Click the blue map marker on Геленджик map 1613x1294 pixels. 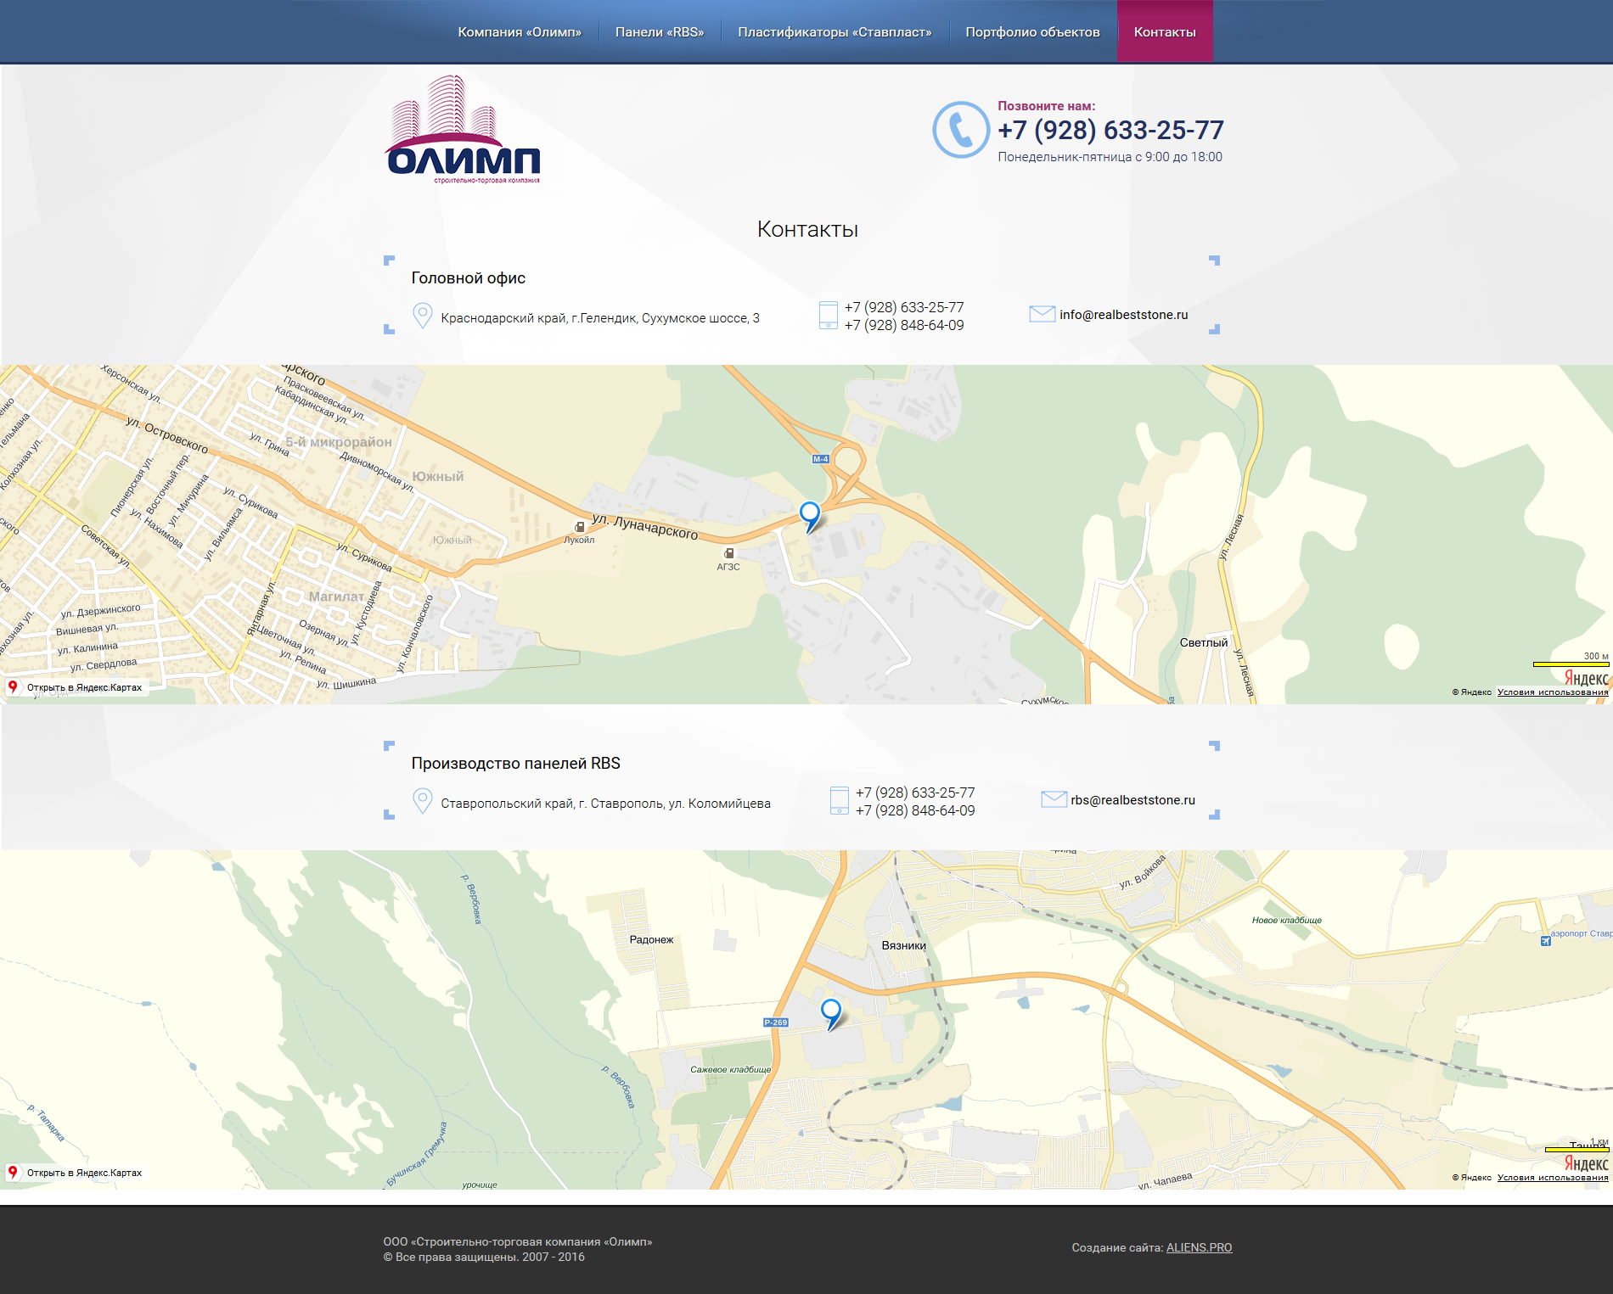[810, 516]
